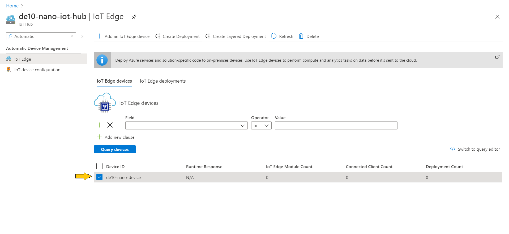Image resolution: width=509 pixels, height=234 pixels.
Task: Click the Refresh icon in toolbar
Action: coord(274,36)
